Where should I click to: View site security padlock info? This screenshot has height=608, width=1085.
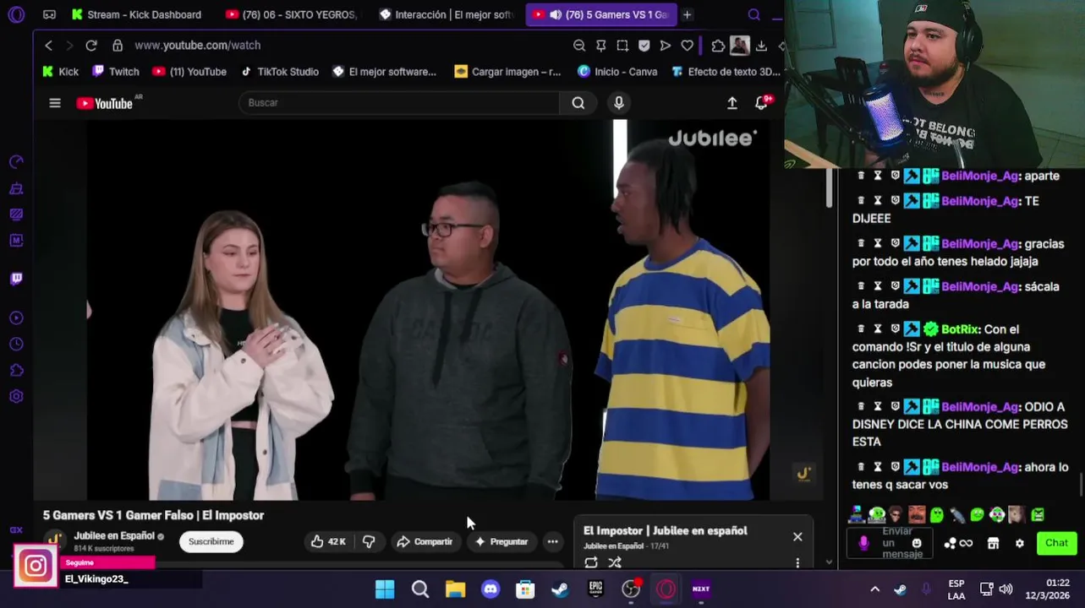118,45
